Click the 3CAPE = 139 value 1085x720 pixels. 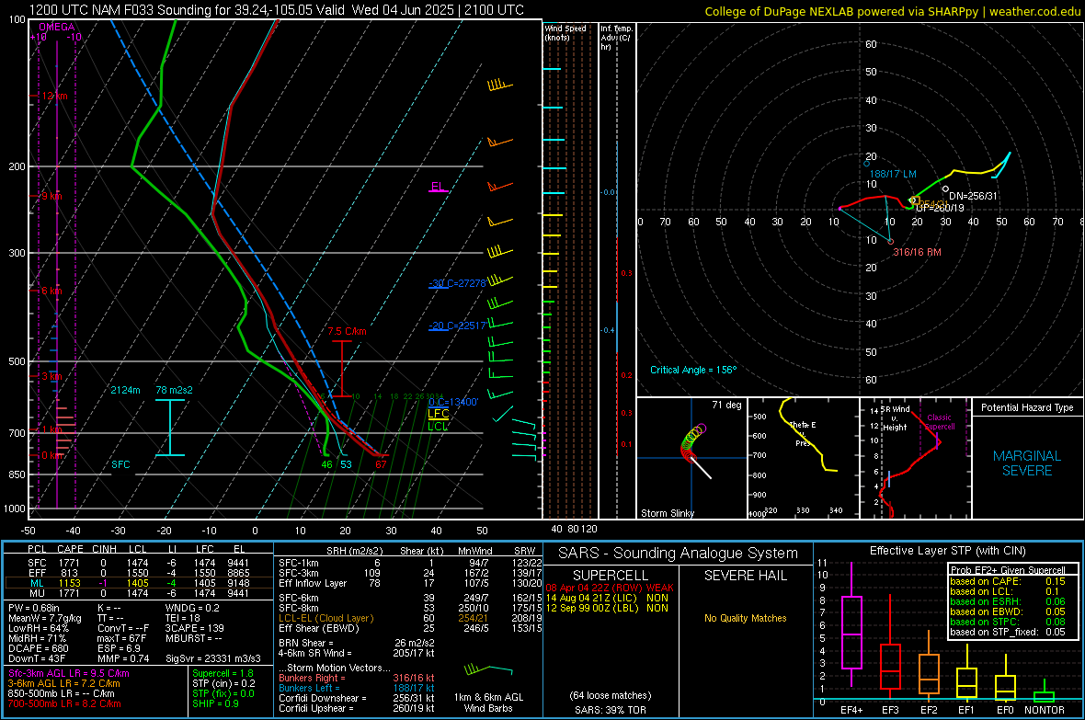[x=194, y=628]
